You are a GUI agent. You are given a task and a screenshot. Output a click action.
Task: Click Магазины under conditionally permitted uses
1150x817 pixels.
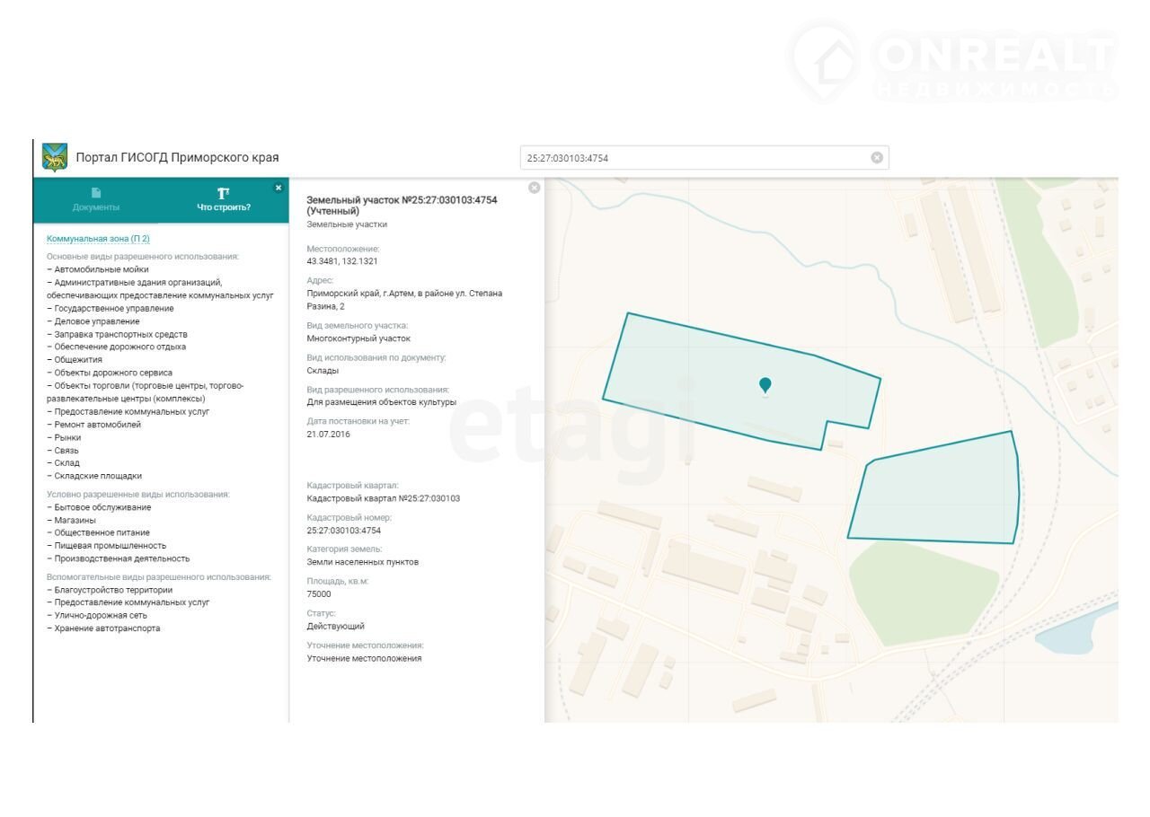pos(75,521)
